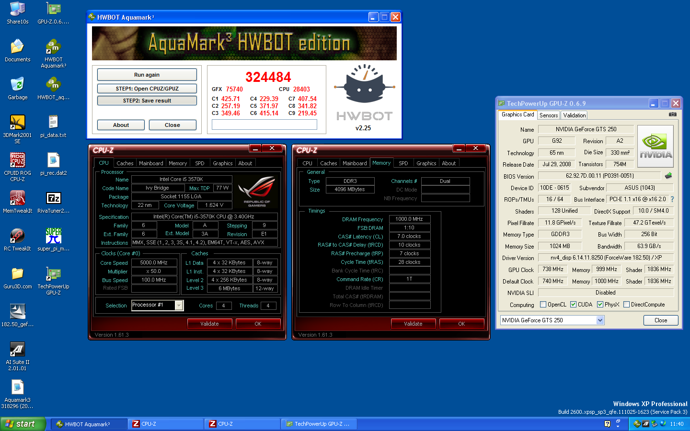This screenshot has width=690, height=431.
Task: Click the help icon in the system tray
Action: coord(607,424)
